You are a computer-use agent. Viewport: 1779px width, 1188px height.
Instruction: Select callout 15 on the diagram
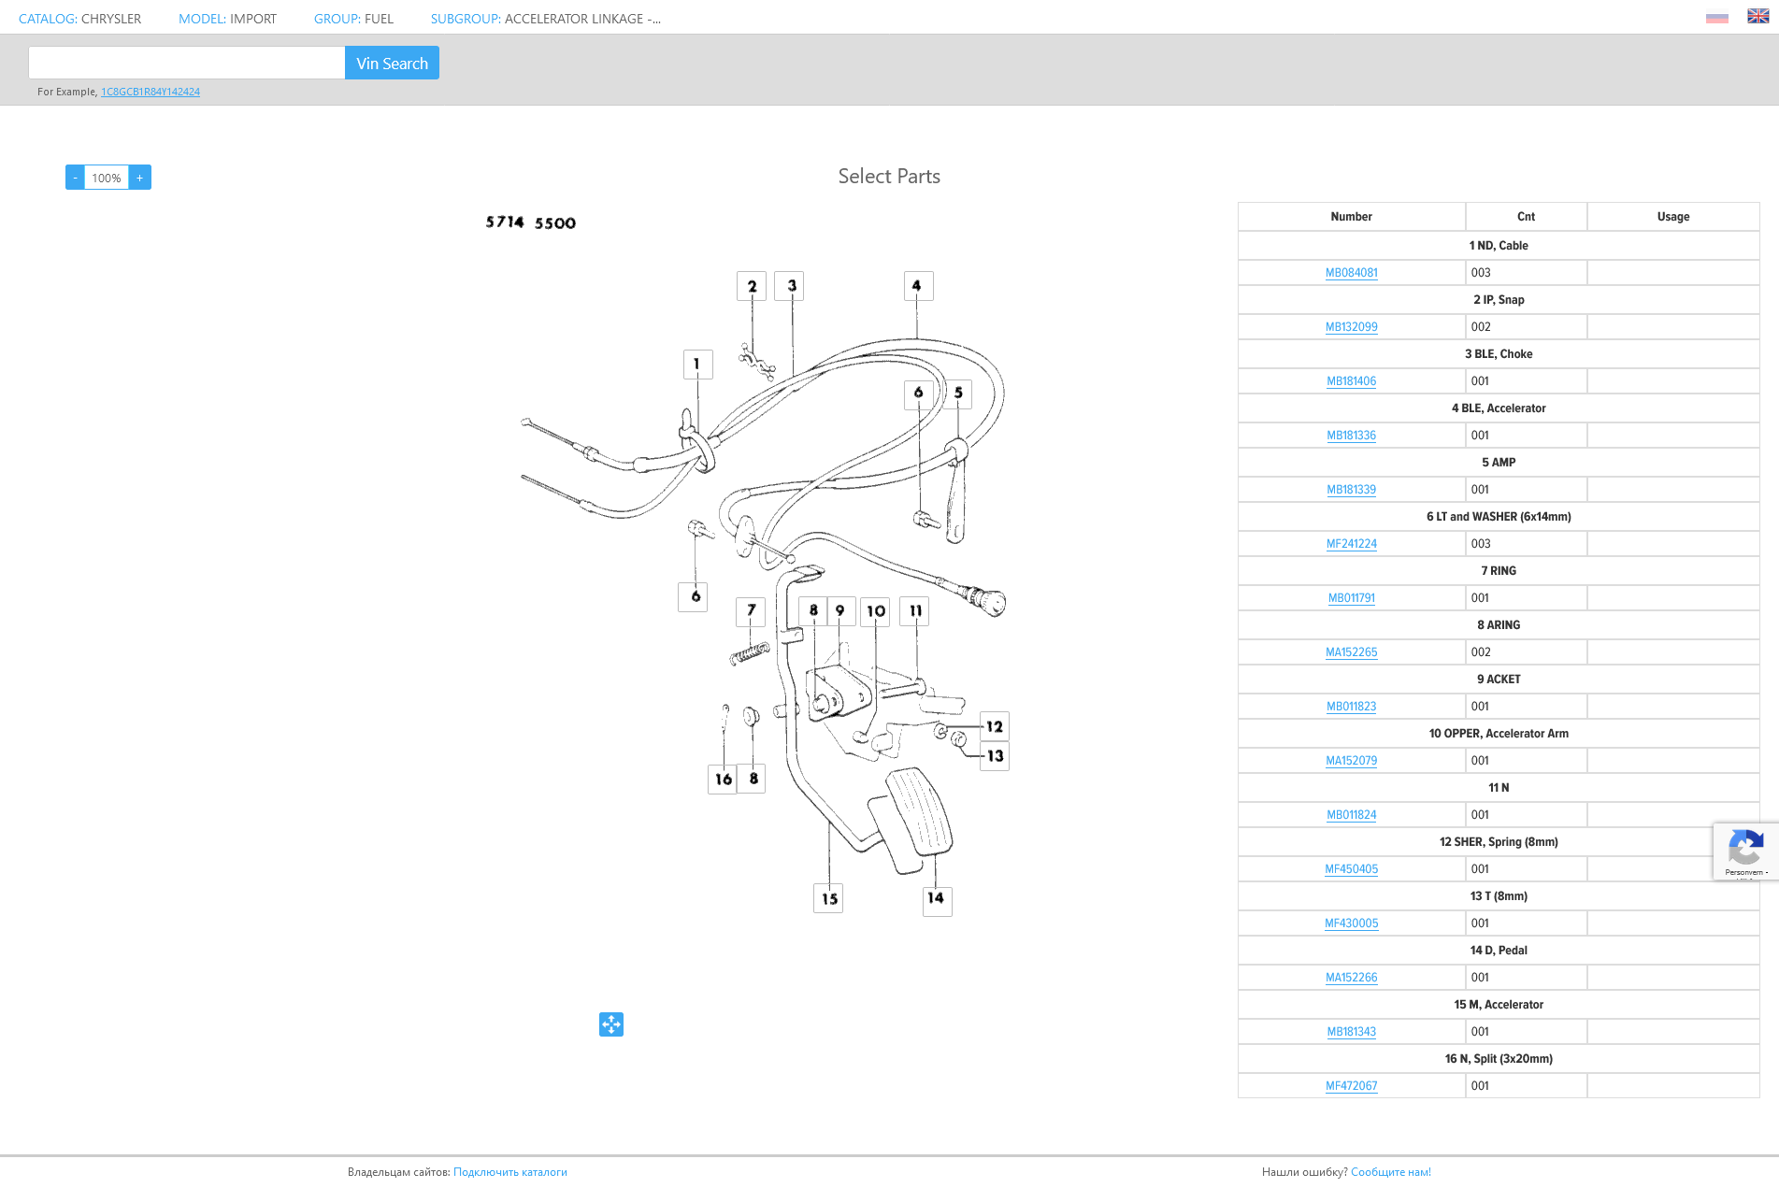pos(829,899)
